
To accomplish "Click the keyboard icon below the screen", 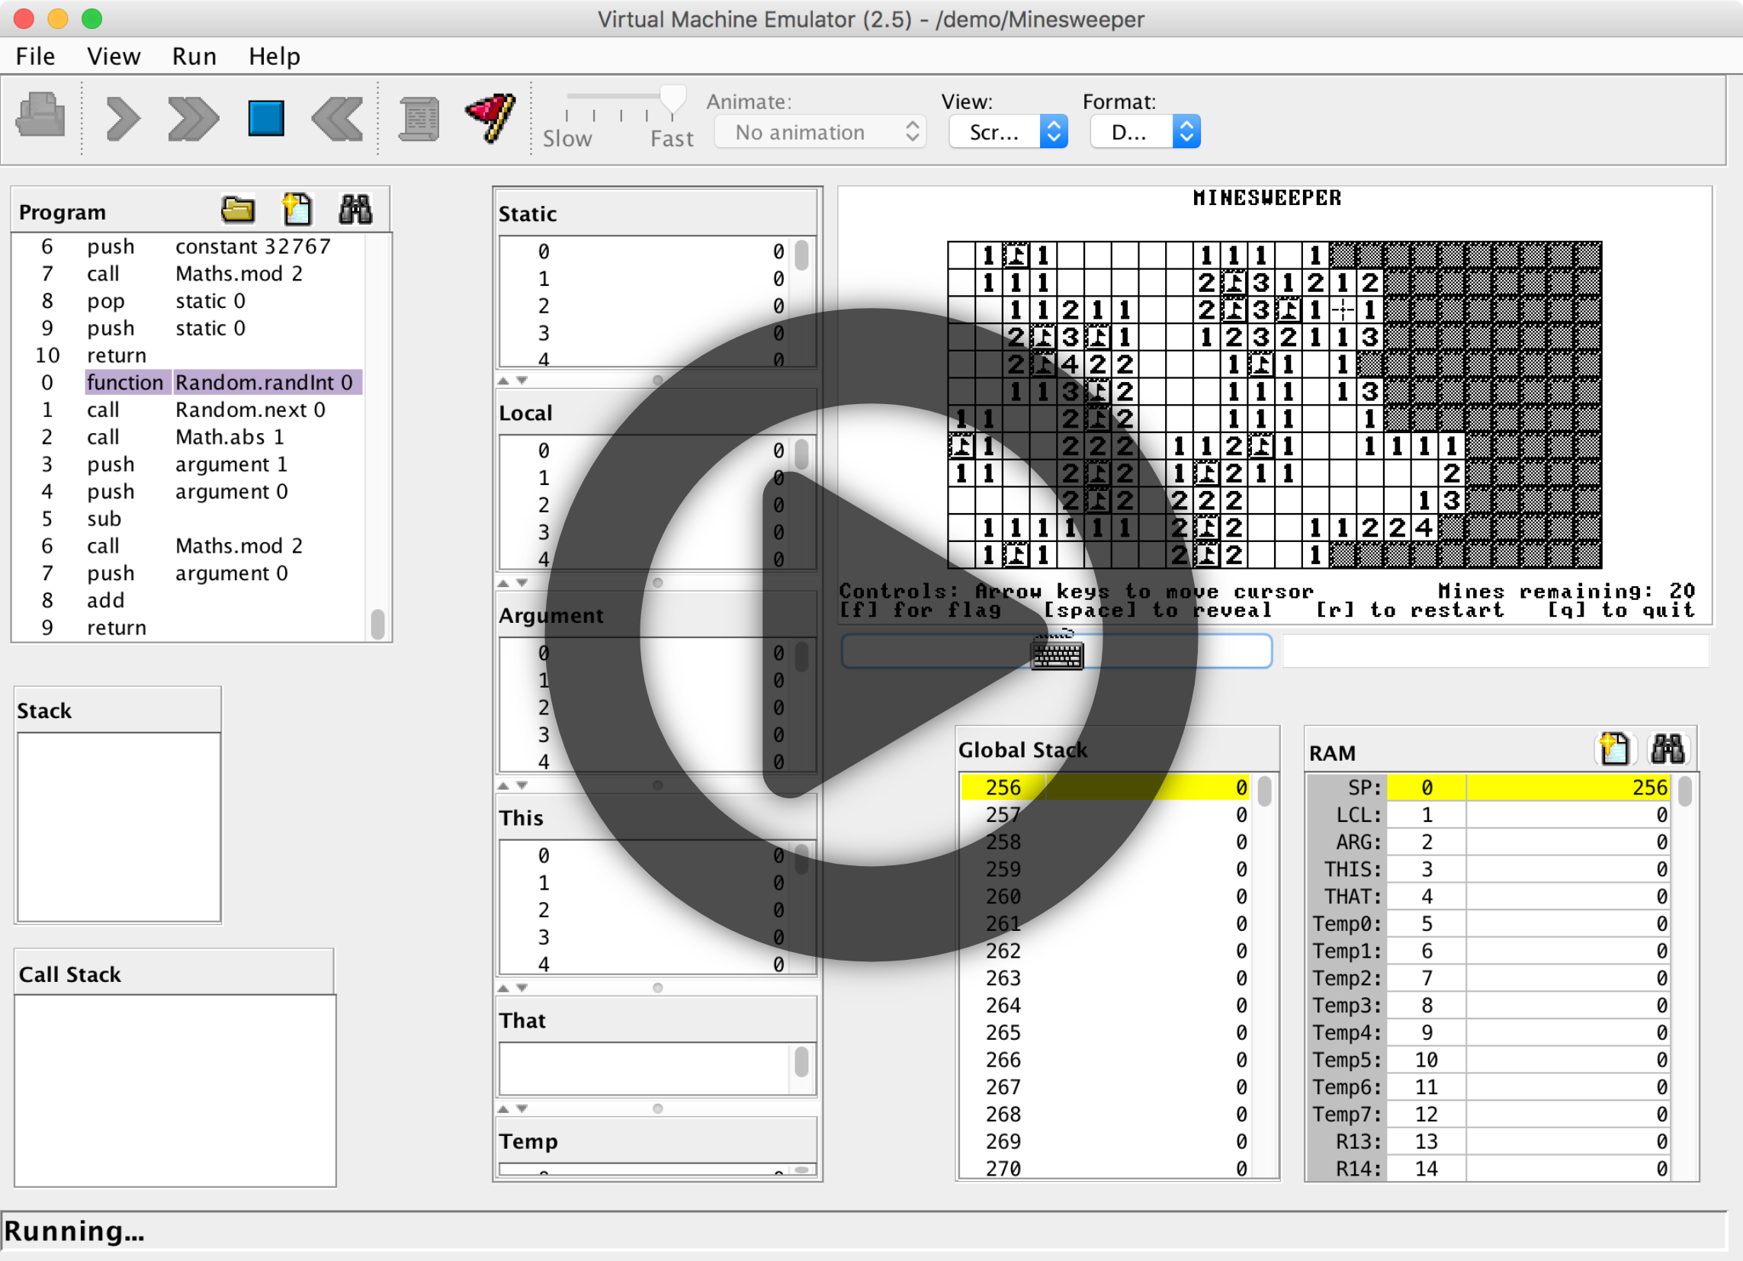I will [1057, 652].
